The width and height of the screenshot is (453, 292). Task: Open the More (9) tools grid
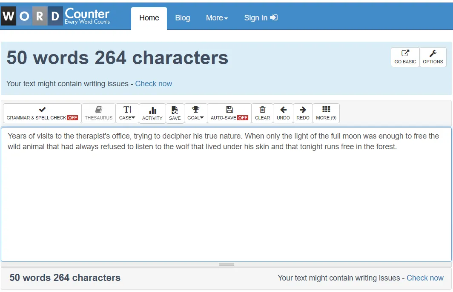[326, 113]
